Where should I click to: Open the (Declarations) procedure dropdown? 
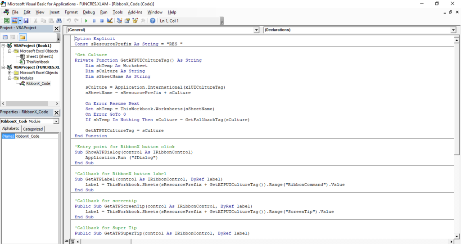pos(453,30)
